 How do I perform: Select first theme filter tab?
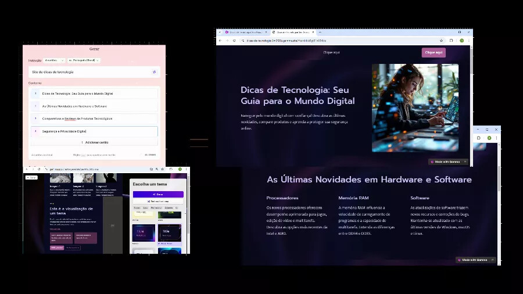(137, 207)
